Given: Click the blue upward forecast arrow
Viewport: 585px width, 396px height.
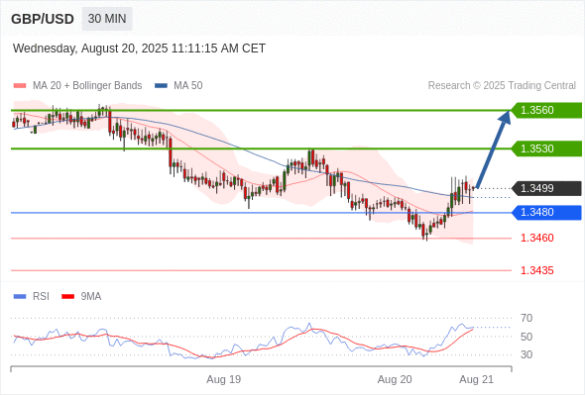Looking at the screenshot, I should (494, 149).
